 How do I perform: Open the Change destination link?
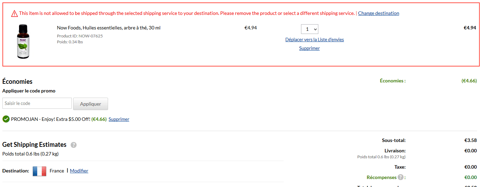378,14
